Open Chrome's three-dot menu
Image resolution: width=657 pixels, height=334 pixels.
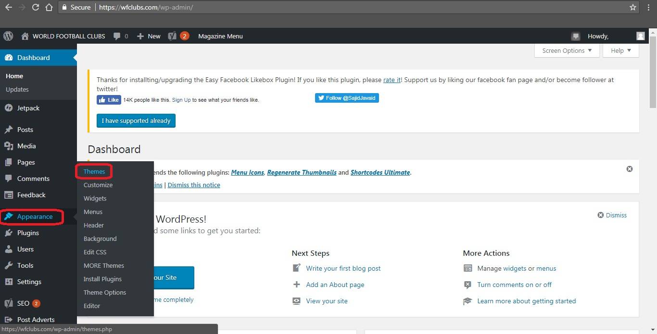[649, 7]
